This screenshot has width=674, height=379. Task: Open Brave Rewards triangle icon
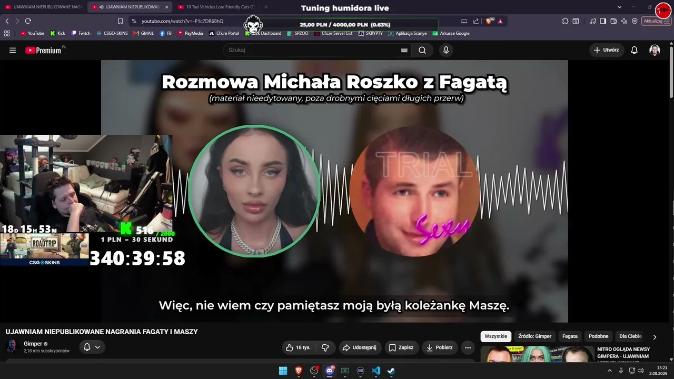coord(500,21)
